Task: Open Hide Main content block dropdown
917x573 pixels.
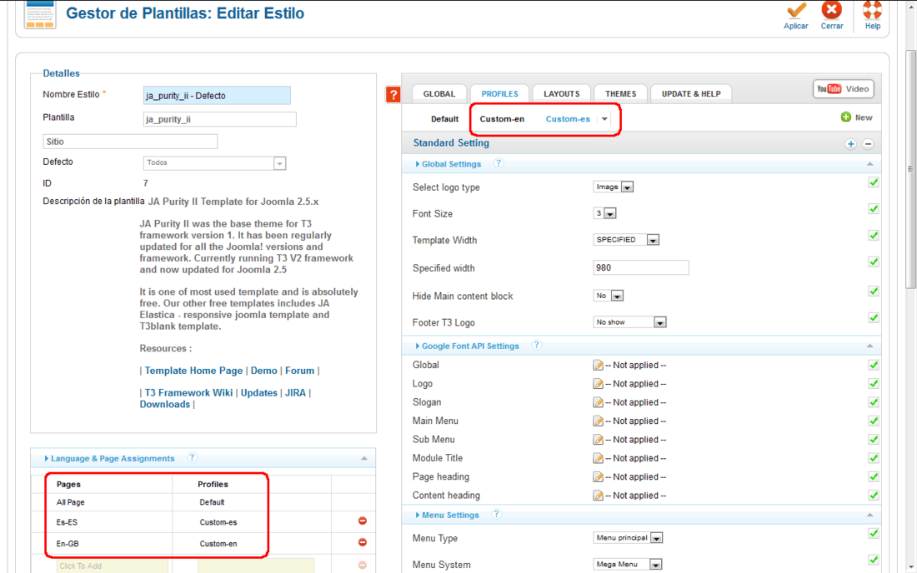Action: (609, 296)
